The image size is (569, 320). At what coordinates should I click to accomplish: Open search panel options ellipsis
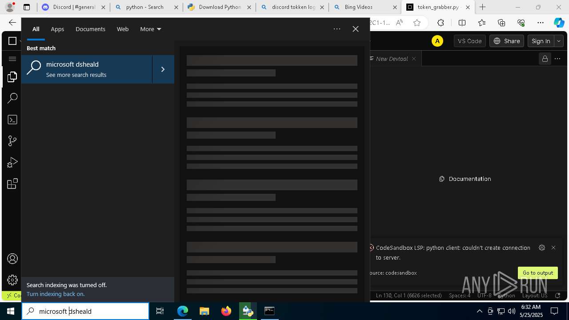point(337,29)
